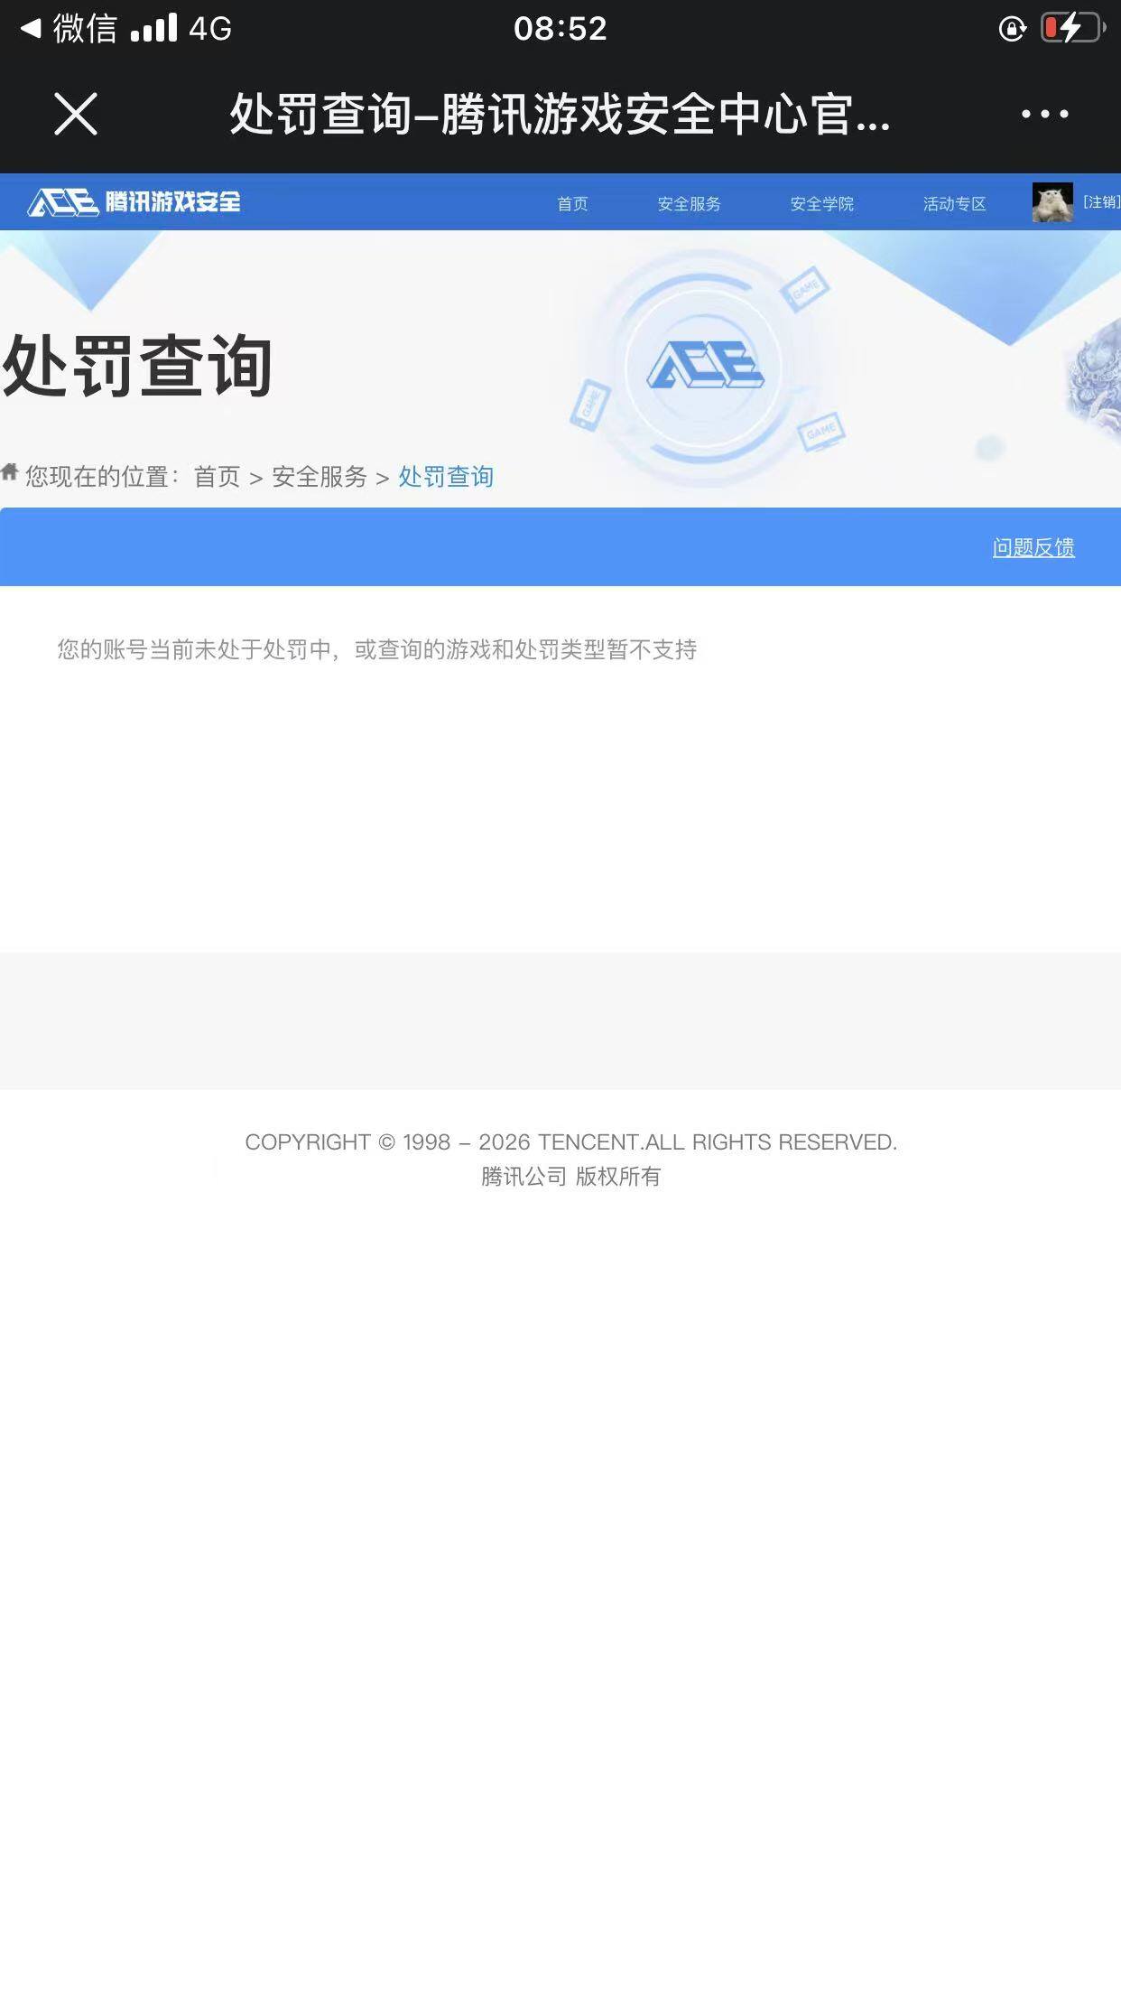
Task: Tap the back-to-WeChat arrow in status bar
Action: coord(30,28)
